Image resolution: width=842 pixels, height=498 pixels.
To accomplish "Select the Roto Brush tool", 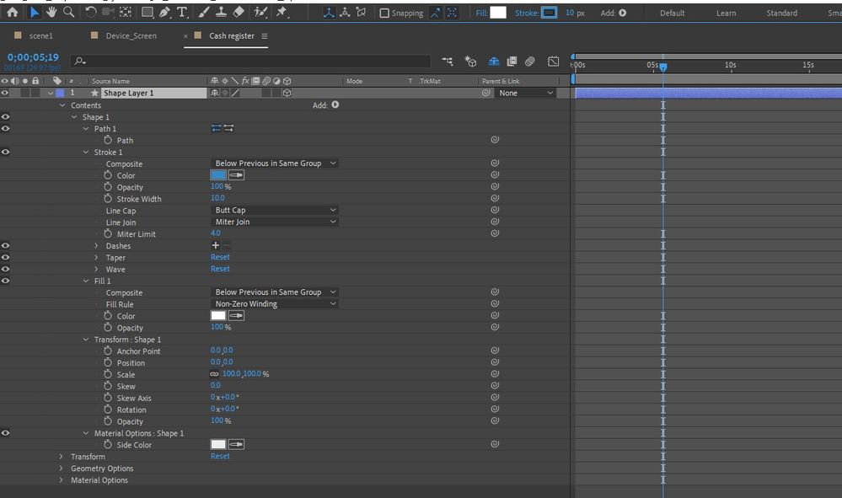I will point(261,12).
